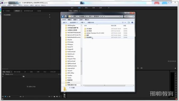This screenshot has height=101, width=179.
Task: Toggle the Explorer preview pane icon
Action: 129,22
